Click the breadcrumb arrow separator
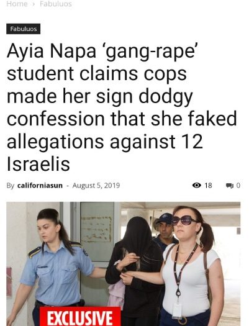 [34, 4]
